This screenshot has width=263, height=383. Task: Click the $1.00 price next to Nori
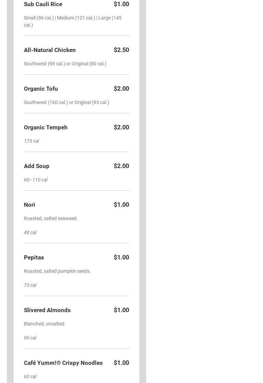click(121, 205)
